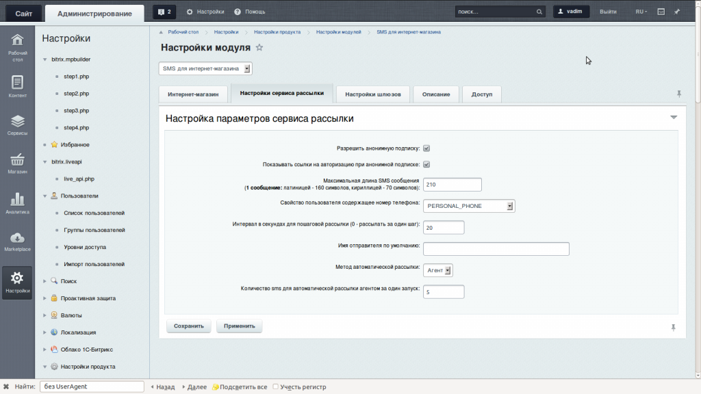Open the RU language dropdown
The height and width of the screenshot is (394, 701).
(x=641, y=12)
